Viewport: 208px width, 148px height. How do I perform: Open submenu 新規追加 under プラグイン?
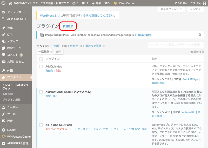(x=8, y=94)
